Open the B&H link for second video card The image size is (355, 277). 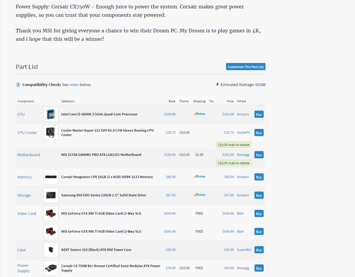(x=240, y=231)
